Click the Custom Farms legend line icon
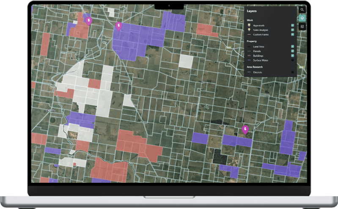Screen dimensions: 338x209 coord(249,35)
